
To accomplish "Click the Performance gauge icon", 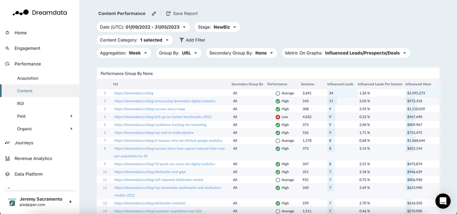I will [x=8, y=64].
